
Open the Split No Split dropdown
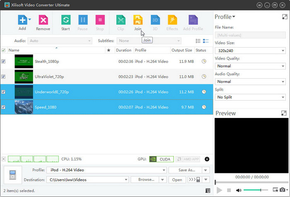(250, 97)
